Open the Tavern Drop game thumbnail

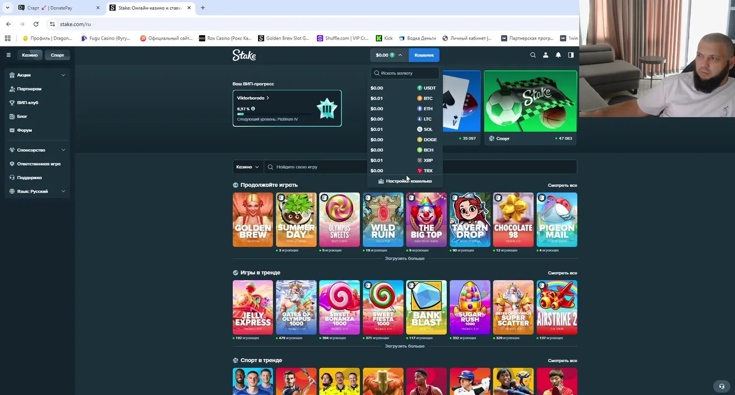[470, 219]
